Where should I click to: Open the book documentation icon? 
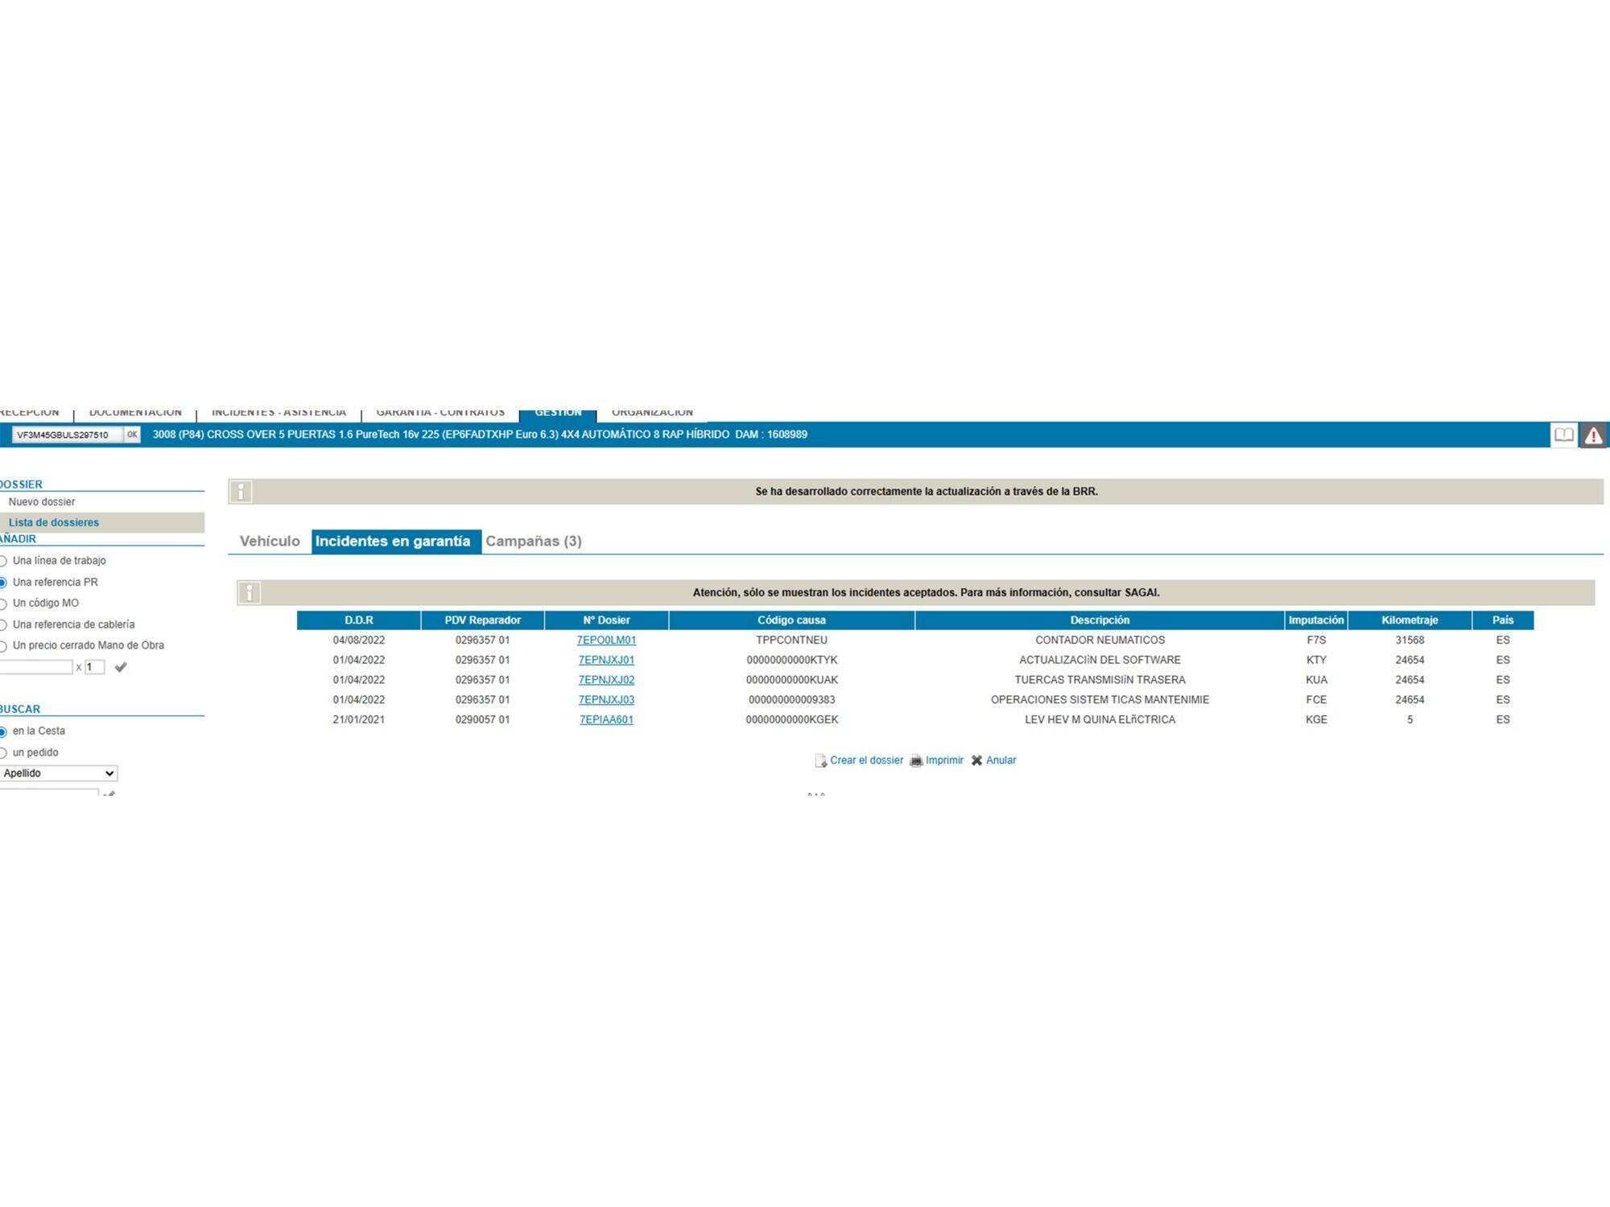(x=1563, y=435)
